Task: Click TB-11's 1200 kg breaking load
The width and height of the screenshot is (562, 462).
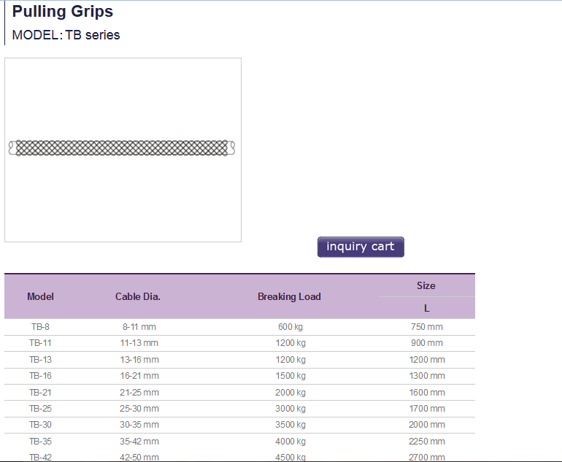Action: tap(290, 343)
